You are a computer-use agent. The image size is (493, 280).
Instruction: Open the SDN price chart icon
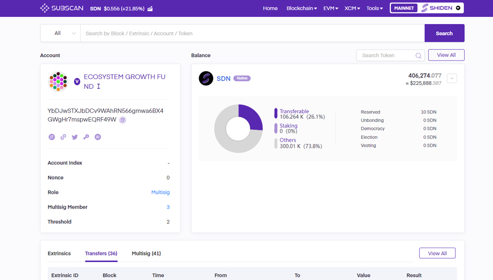tap(149, 9)
